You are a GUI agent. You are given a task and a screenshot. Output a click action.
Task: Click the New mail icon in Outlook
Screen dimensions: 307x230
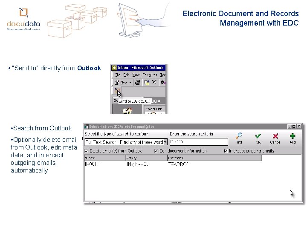click(117, 82)
